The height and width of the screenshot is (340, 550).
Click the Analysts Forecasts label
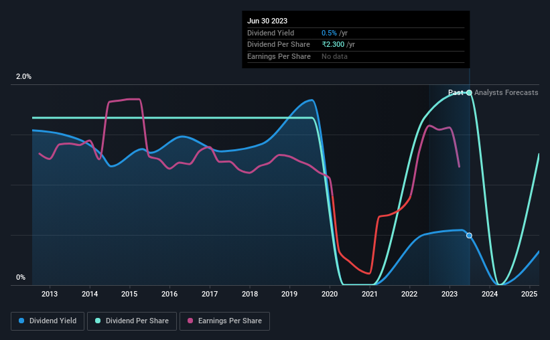point(506,92)
